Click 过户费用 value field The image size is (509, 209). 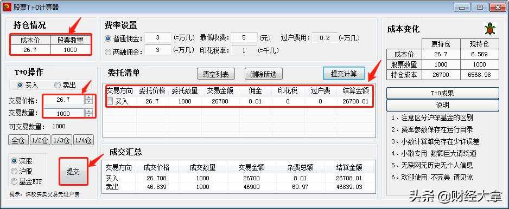[325, 37]
